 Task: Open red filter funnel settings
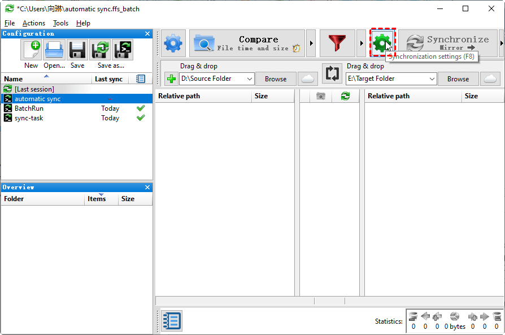337,43
